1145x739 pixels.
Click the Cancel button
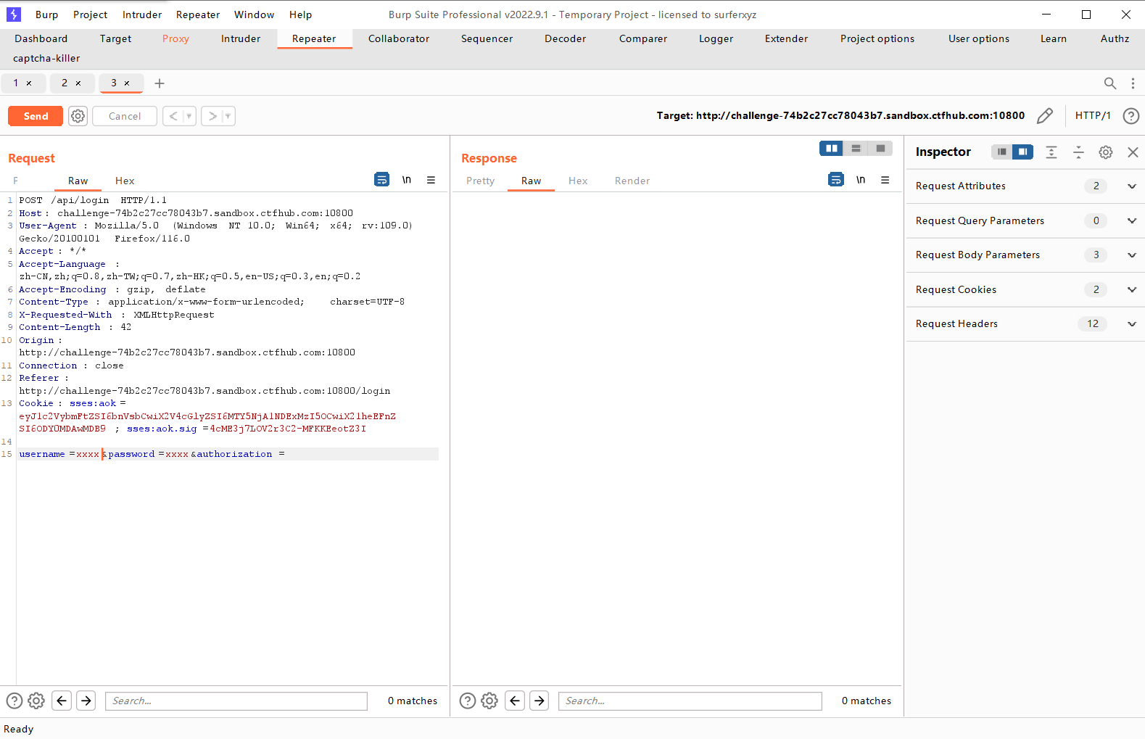coord(125,116)
